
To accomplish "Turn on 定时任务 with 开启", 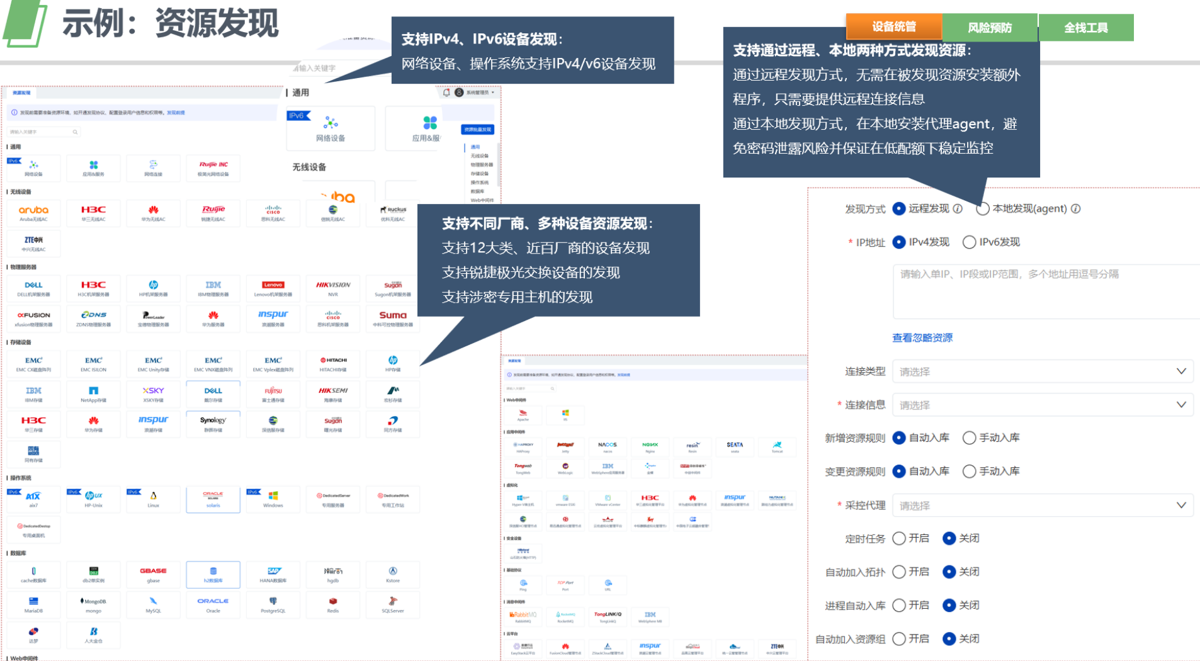I will [899, 538].
